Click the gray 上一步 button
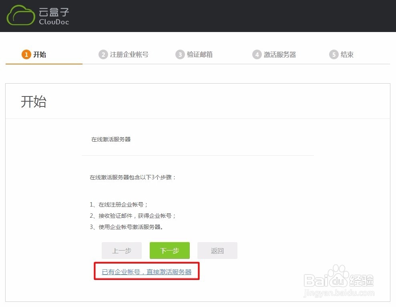This screenshot has height=307, width=396. point(122,251)
